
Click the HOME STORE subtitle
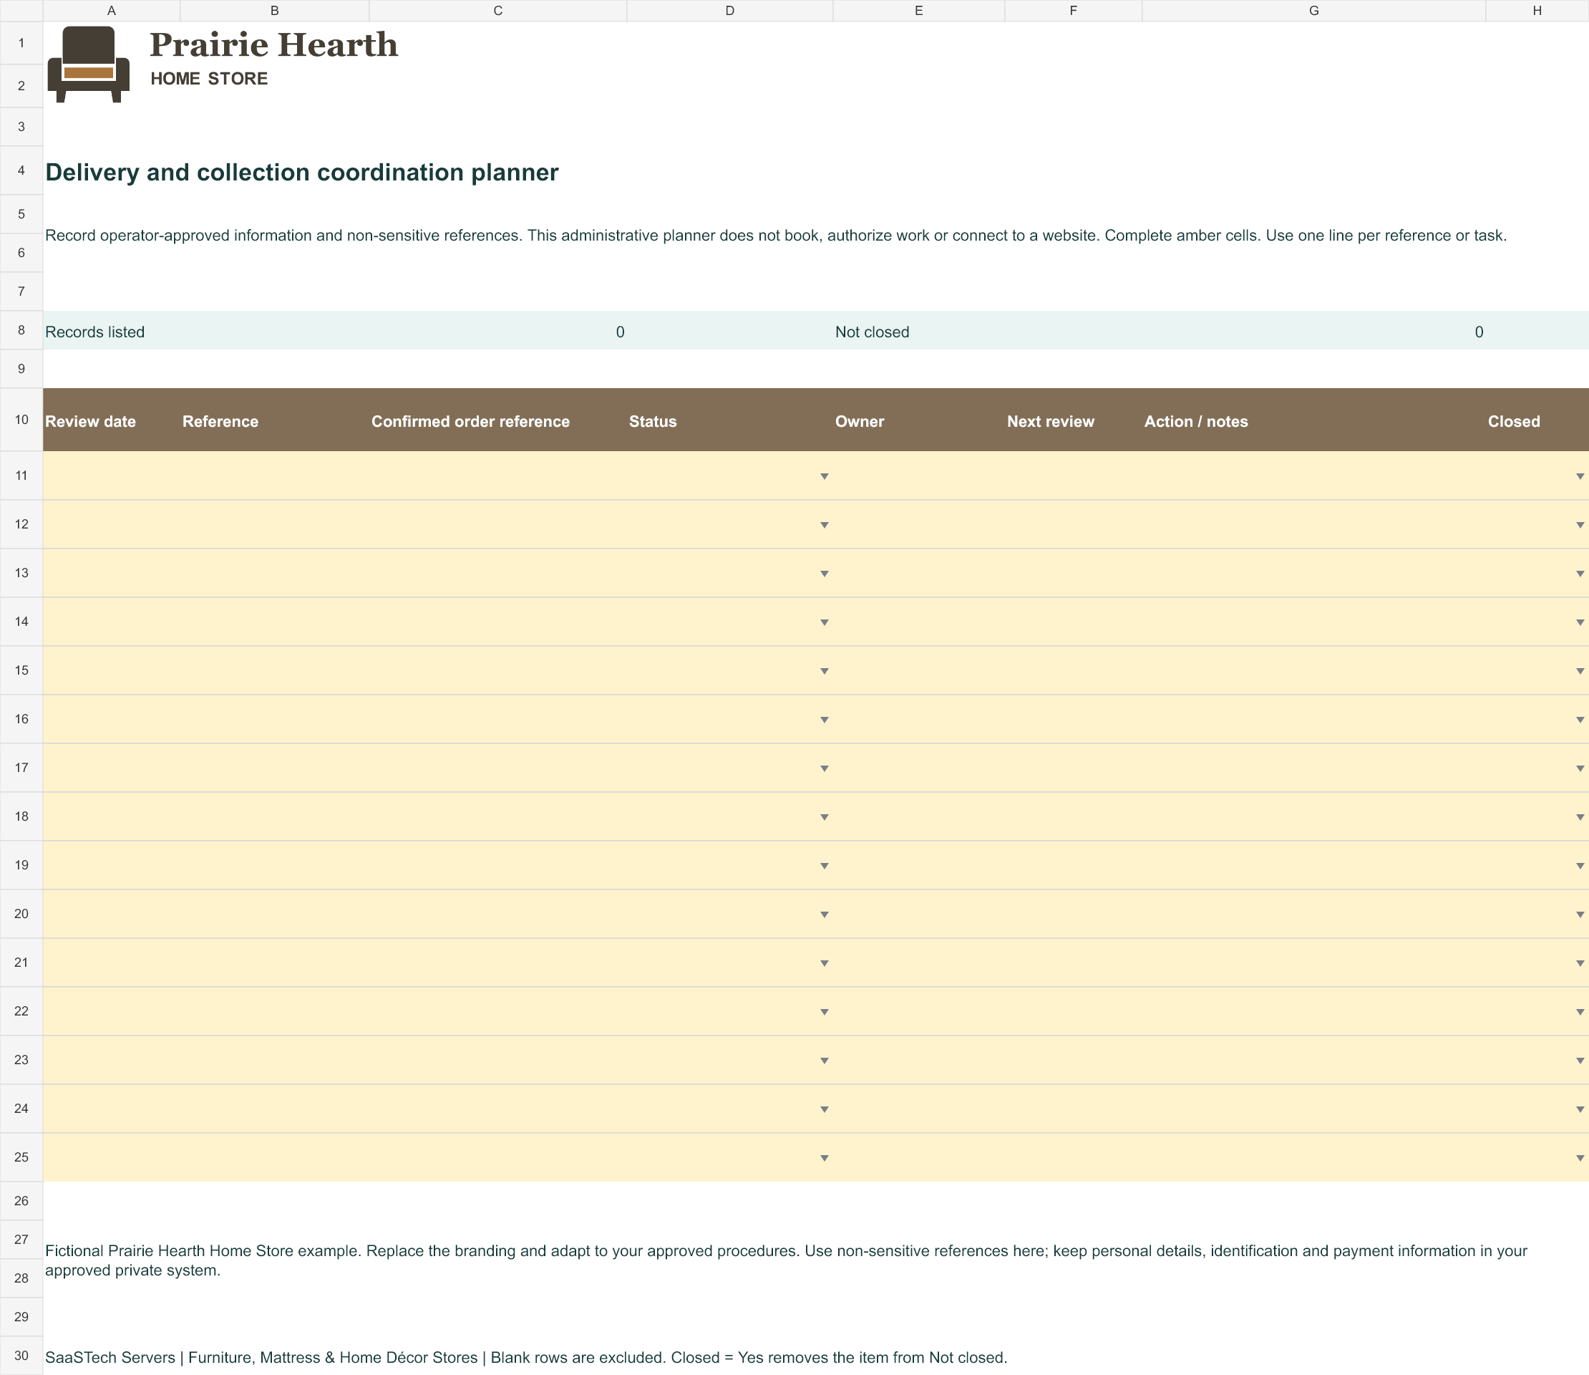209,79
